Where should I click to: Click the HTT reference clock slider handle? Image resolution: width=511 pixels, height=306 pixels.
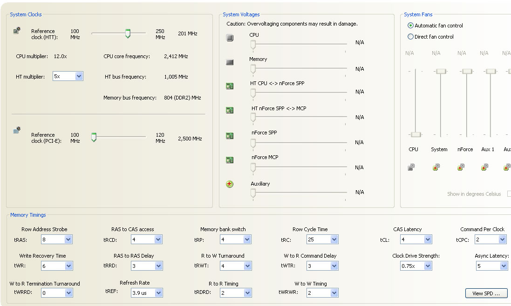(x=128, y=33)
